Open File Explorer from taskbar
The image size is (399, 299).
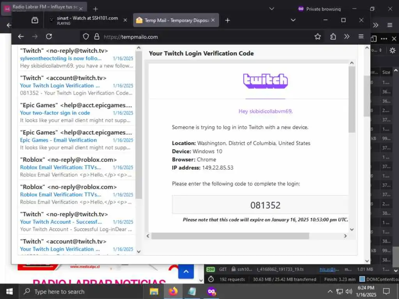[x=154, y=292]
